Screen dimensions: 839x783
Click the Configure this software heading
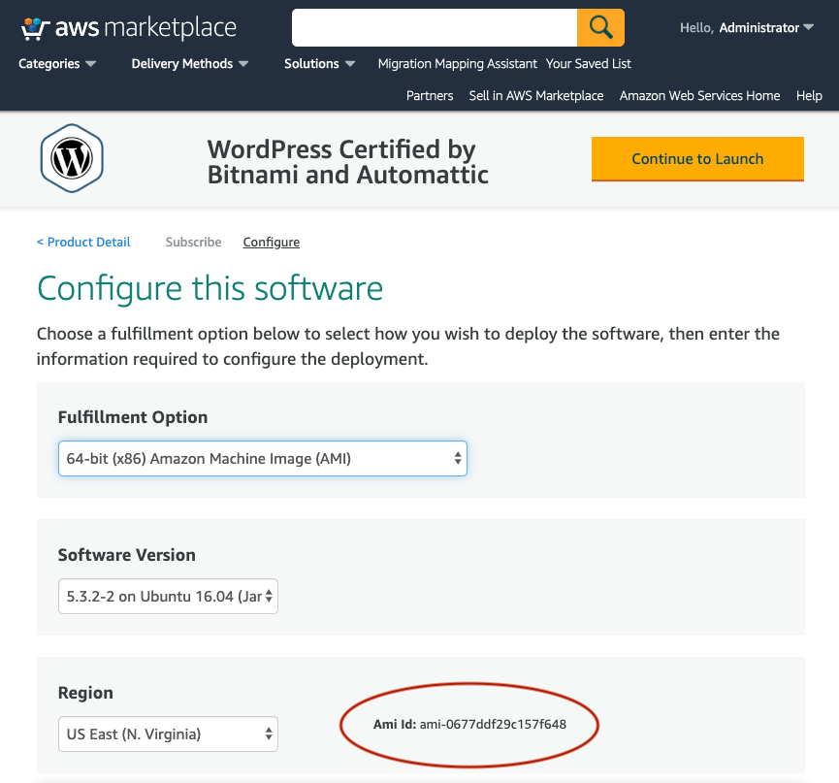point(210,288)
